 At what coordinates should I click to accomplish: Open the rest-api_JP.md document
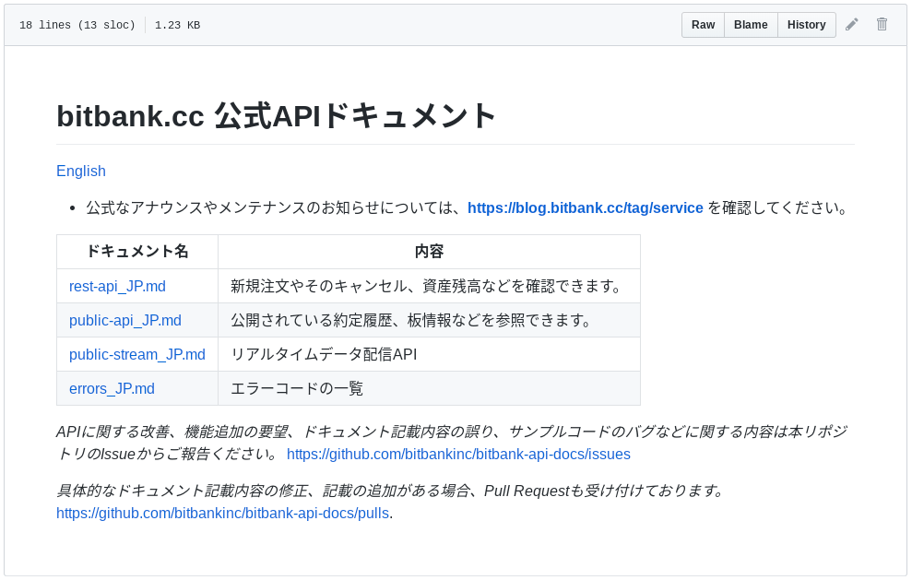pyautogui.click(x=117, y=286)
